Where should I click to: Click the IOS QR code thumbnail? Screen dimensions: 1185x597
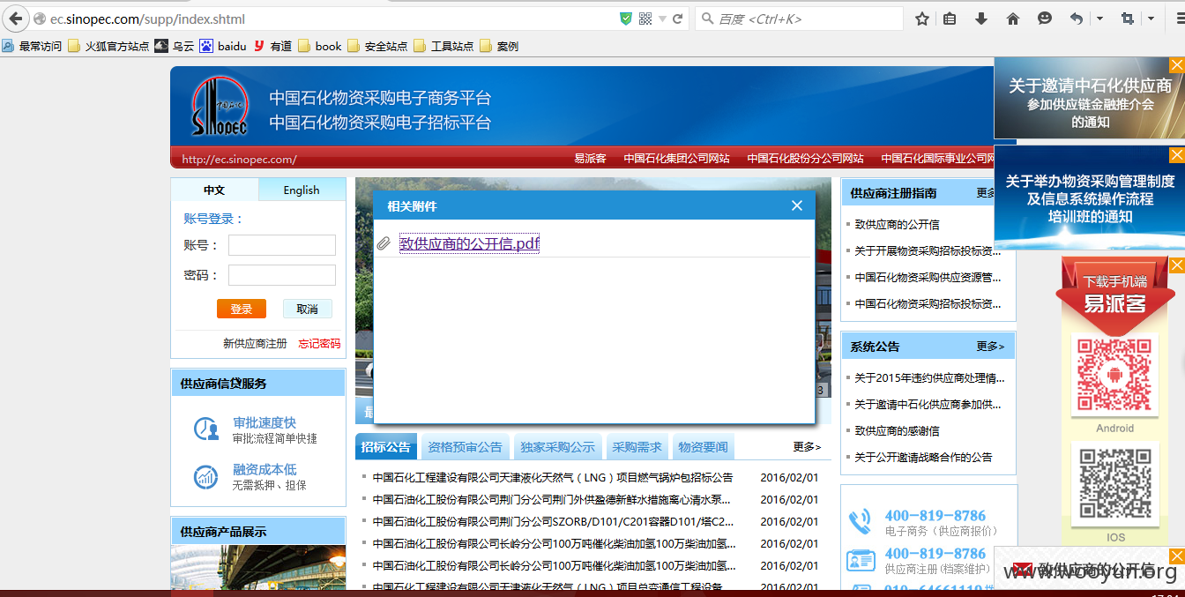pos(1114,485)
